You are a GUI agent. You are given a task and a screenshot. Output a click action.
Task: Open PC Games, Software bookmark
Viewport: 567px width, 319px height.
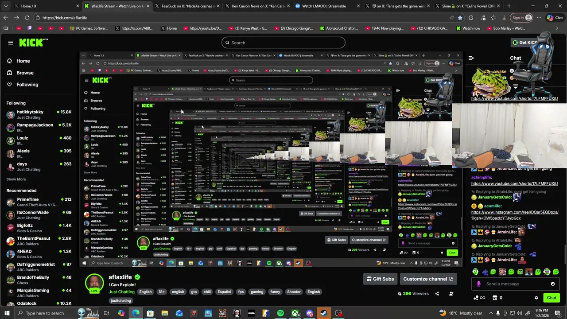tap(89, 28)
